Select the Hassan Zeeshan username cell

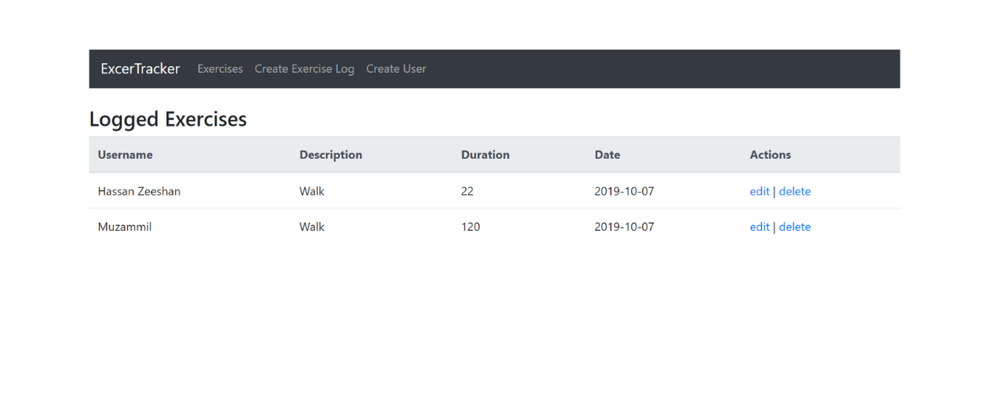(139, 191)
